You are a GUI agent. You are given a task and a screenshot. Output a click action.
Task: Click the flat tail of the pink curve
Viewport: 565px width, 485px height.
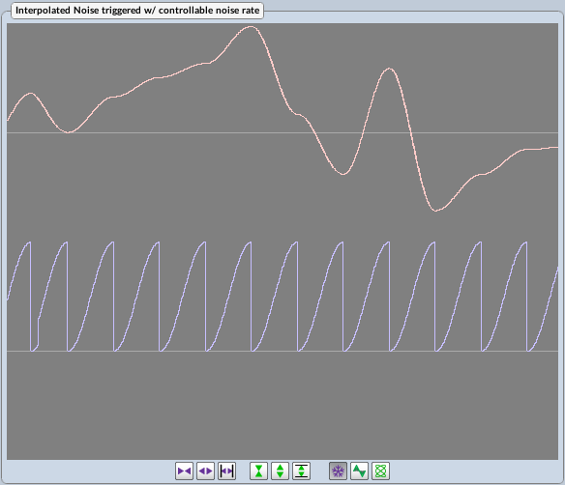(x=541, y=148)
